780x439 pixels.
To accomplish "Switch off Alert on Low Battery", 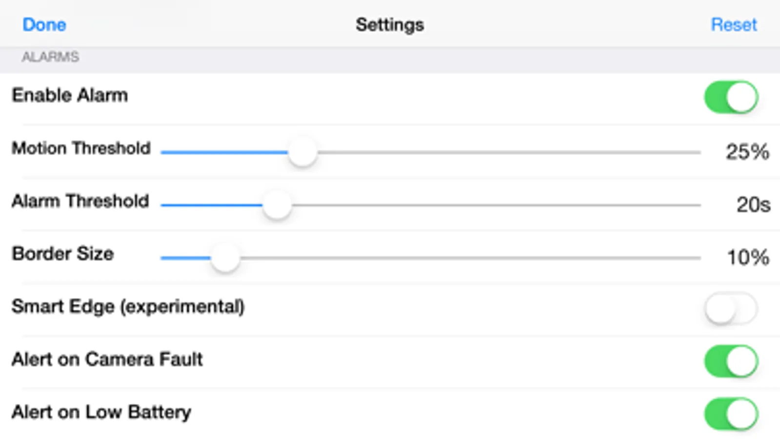I will click(x=731, y=414).
